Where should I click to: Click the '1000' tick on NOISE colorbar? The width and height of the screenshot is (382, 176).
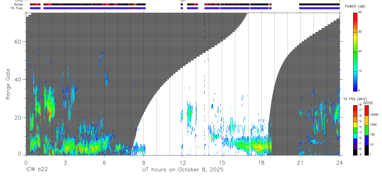pos(373,124)
